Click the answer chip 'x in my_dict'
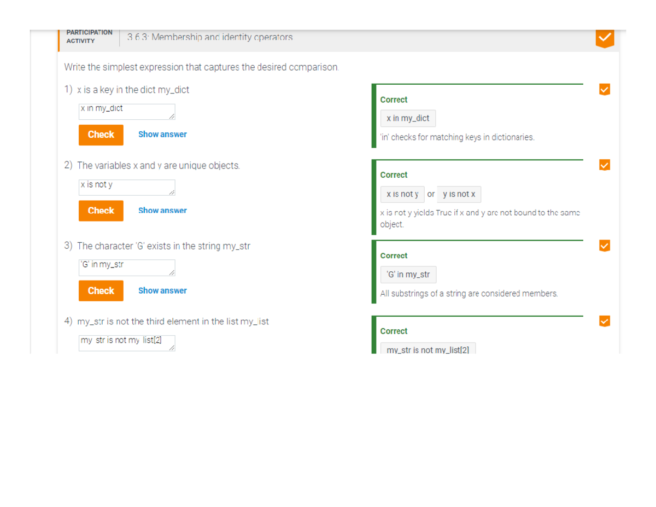The image size is (656, 507). pyautogui.click(x=408, y=118)
